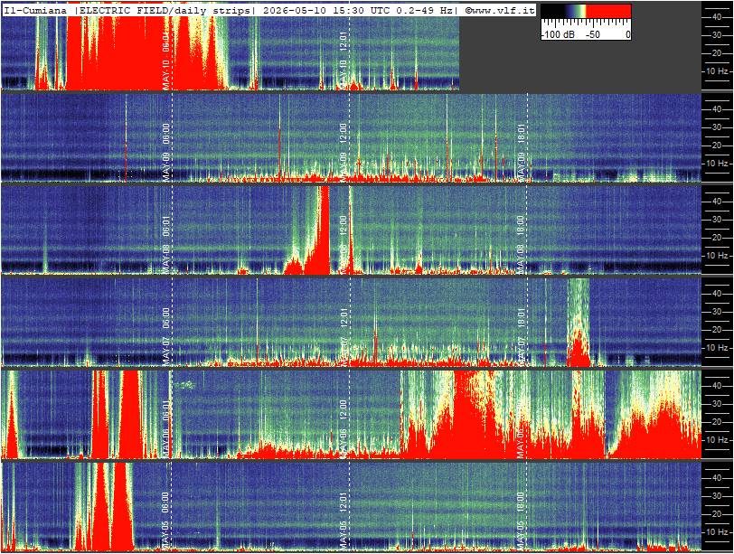Click the '0.2-49 Hz' range text
Image resolution: width=734 pixels, height=554 pixels.
pos(424,10)
